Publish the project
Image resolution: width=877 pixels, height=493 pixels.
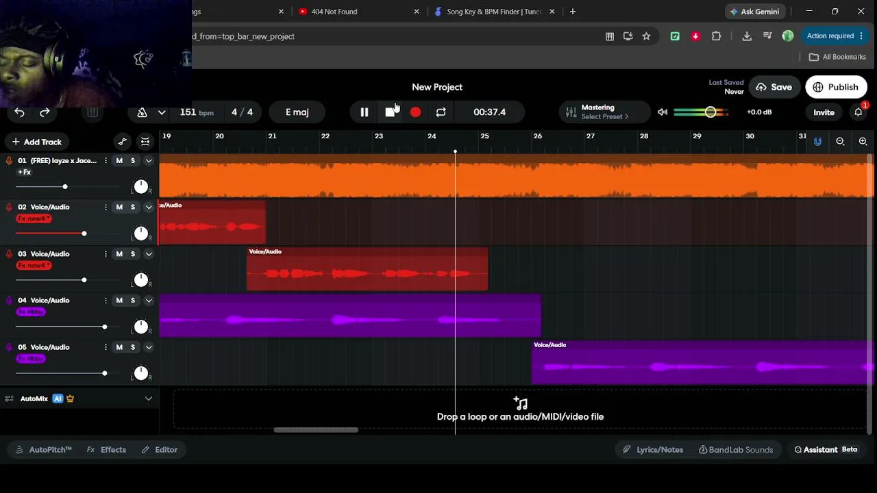(836, 87)
